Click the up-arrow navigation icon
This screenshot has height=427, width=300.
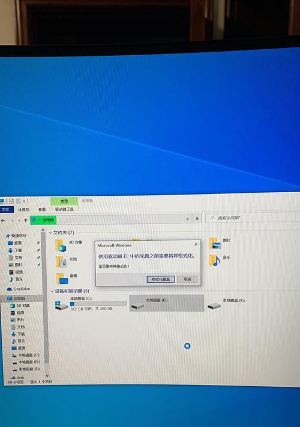(26, 220)
